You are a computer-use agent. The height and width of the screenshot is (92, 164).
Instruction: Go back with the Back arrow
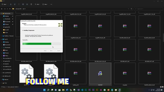click(x=2, y=9)
